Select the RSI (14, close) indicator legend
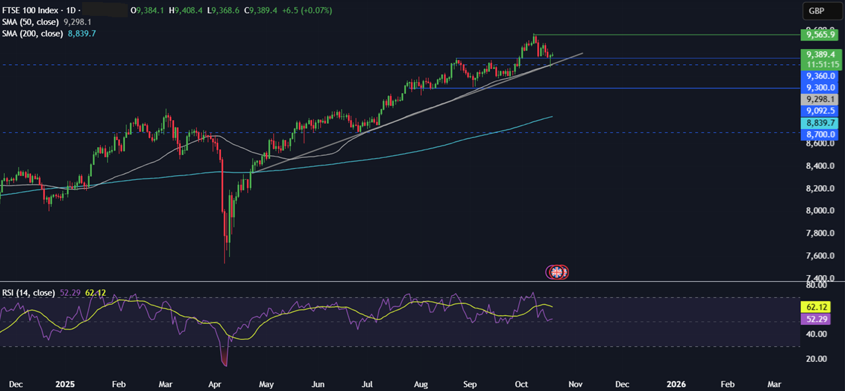 pos(28,292)
